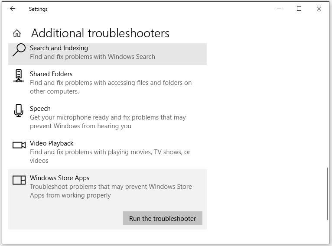Click the Windows Store Apps icon
The image size is (332, 246).
(19, 180)
